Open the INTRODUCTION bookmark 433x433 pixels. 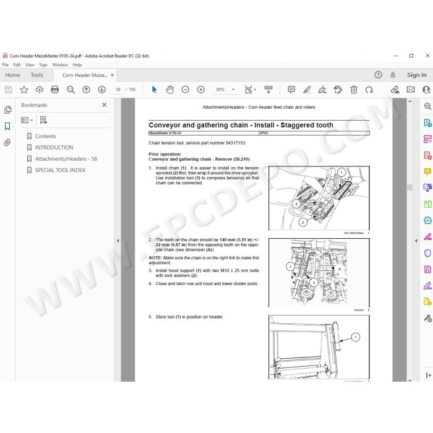point(54,147)
